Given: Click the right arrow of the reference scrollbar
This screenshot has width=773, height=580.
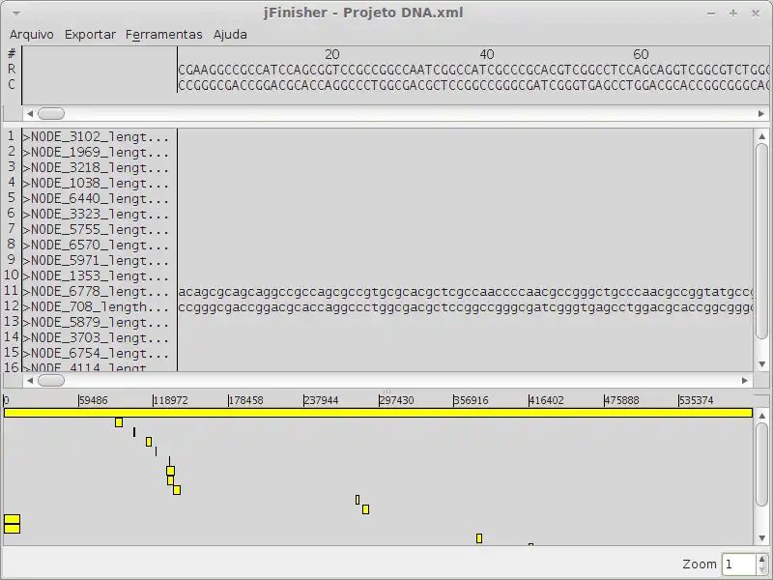Looking at the screenshot, I should click(x=761, y=113).
